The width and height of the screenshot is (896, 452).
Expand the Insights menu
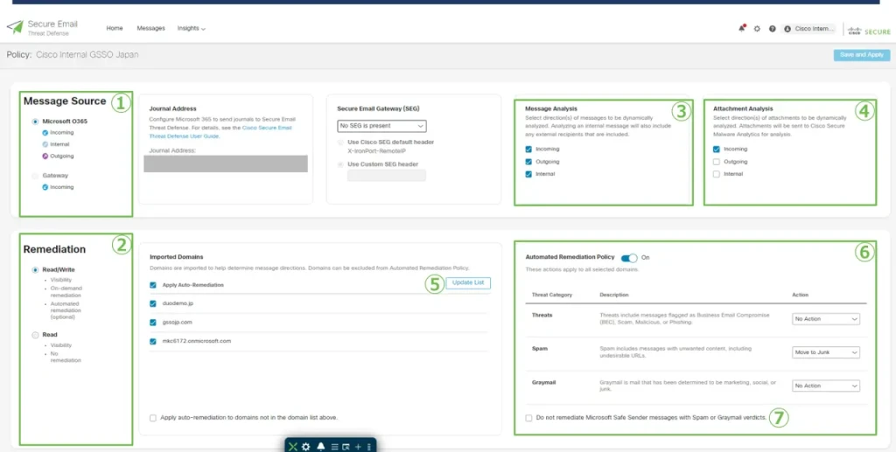(191, 28)
